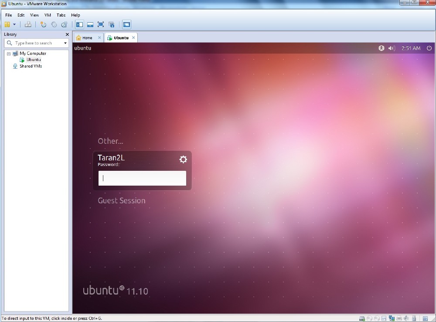Click the status bar input hint text
This screenshot has height=322, width=436.
click(52, 319)
